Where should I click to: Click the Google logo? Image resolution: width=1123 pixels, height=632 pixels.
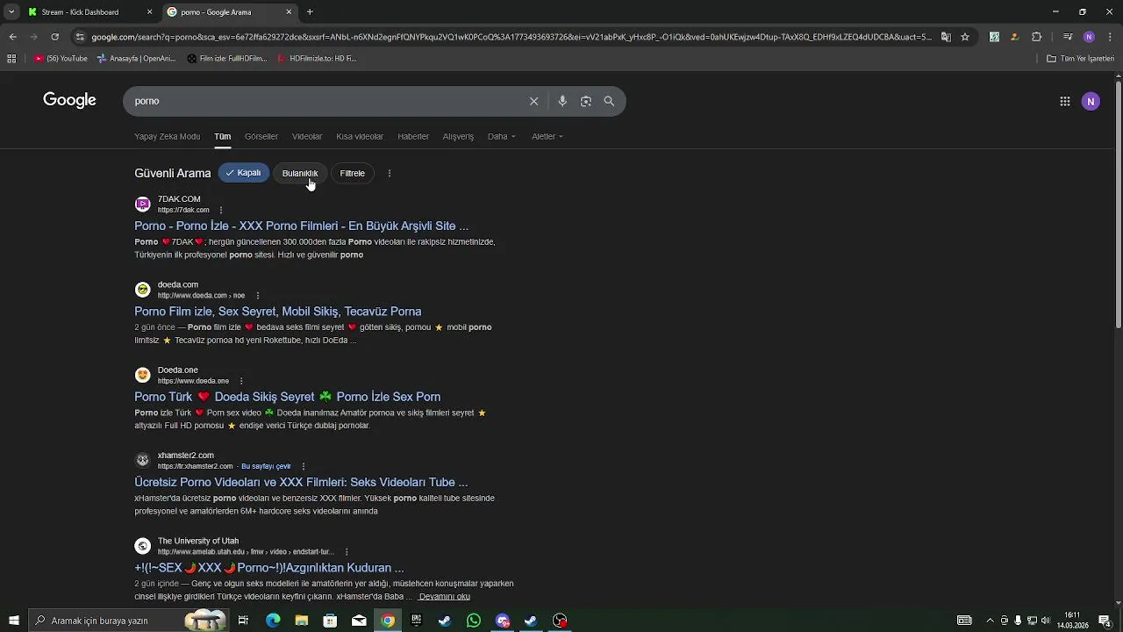tap(69, 100)
